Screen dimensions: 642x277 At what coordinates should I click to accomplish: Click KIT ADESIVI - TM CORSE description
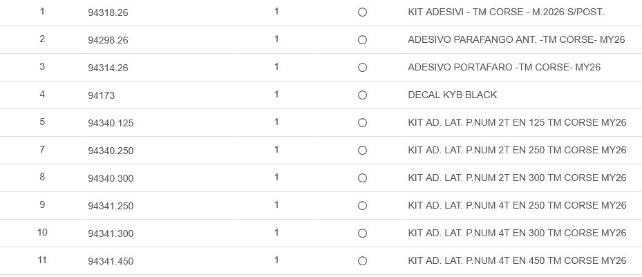[506, 12]
